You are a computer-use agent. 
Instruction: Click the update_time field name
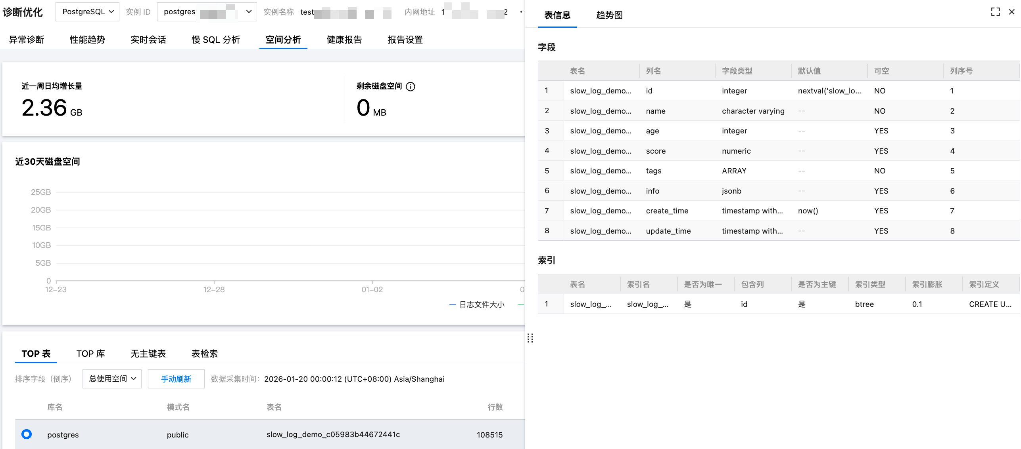(668, 231)
